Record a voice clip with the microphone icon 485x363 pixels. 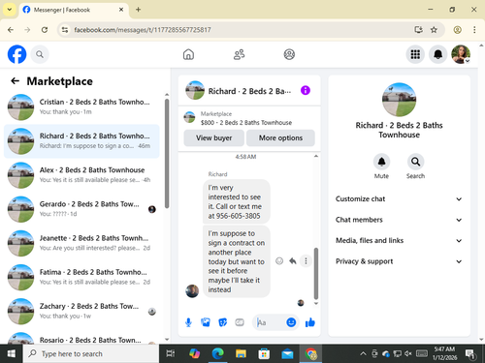[188, 322]
